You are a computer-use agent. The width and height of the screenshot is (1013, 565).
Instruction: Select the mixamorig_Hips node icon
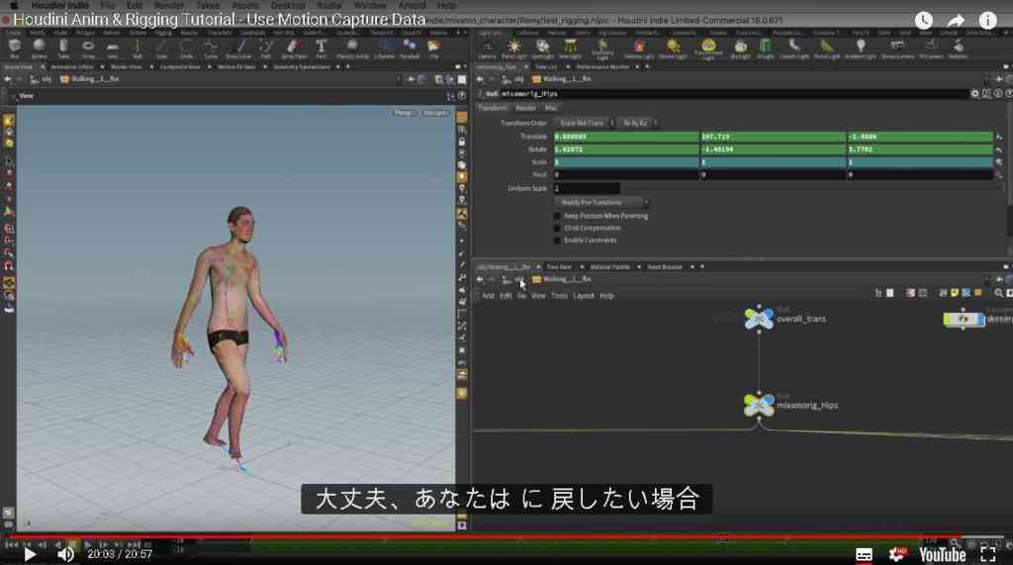(x=759, y=405)
